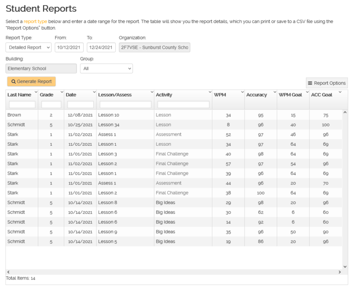This screenshot has height=292, width=353.
Task: Open the Last Name column menu arrow
Action: [x=35, y=92]
